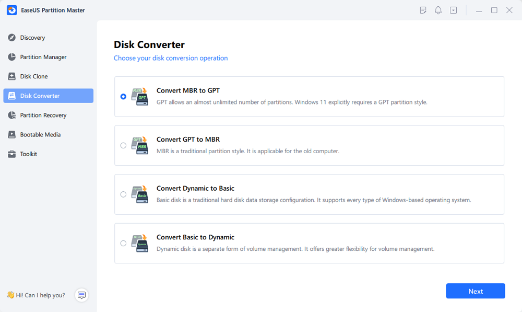The width and height of the screenshot is (522, 312).
Task: Select the Convert GPT to MBR radio button
Action: (x=123, y=145)
